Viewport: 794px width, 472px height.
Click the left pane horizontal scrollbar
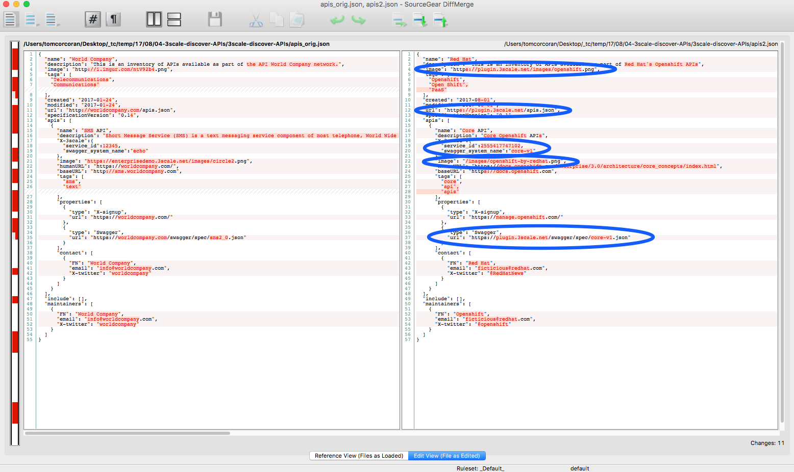[128, 433]
